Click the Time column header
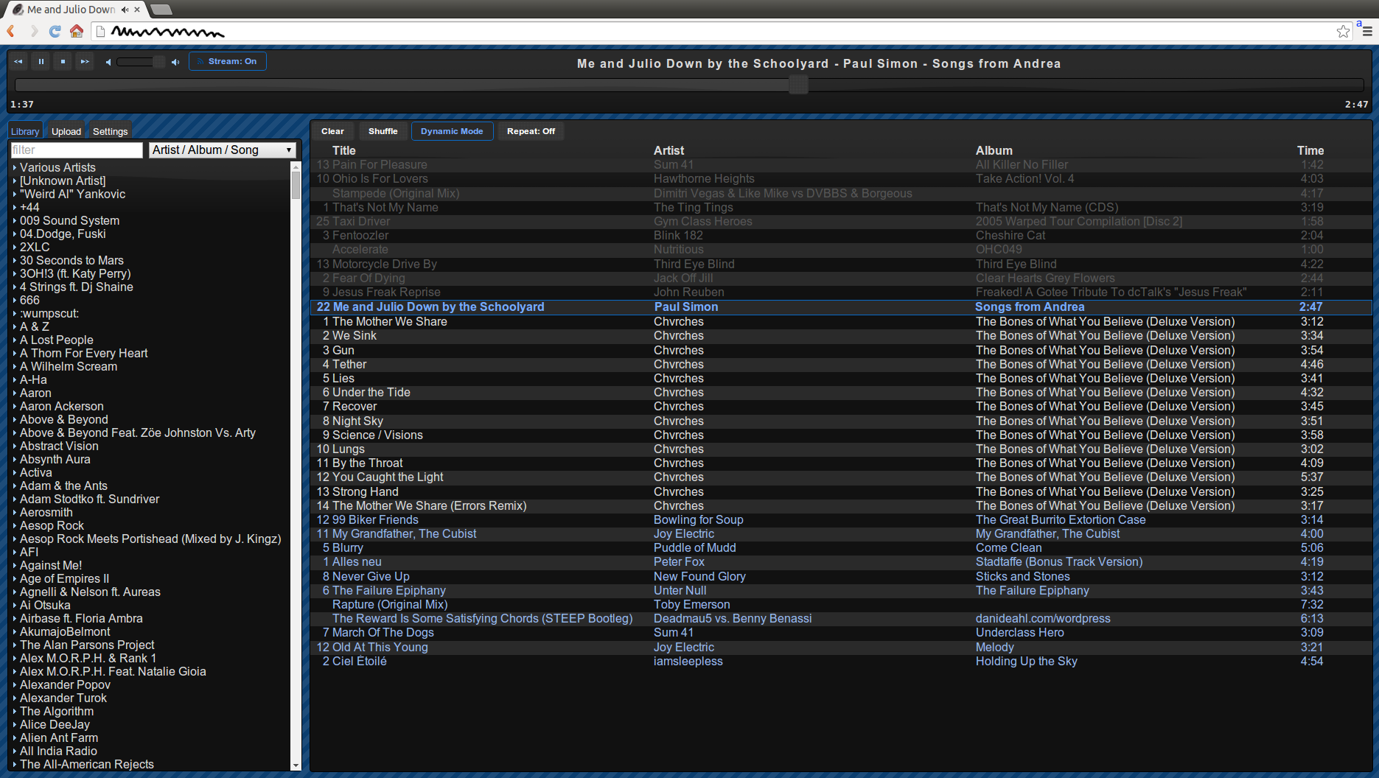The width and height of the screenshot is (1379, 778). pyautogui.click(x=1310, y=150)
